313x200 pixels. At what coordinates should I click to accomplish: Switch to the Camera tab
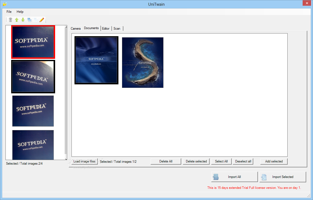pyautogui.click(x=76, y=29)
